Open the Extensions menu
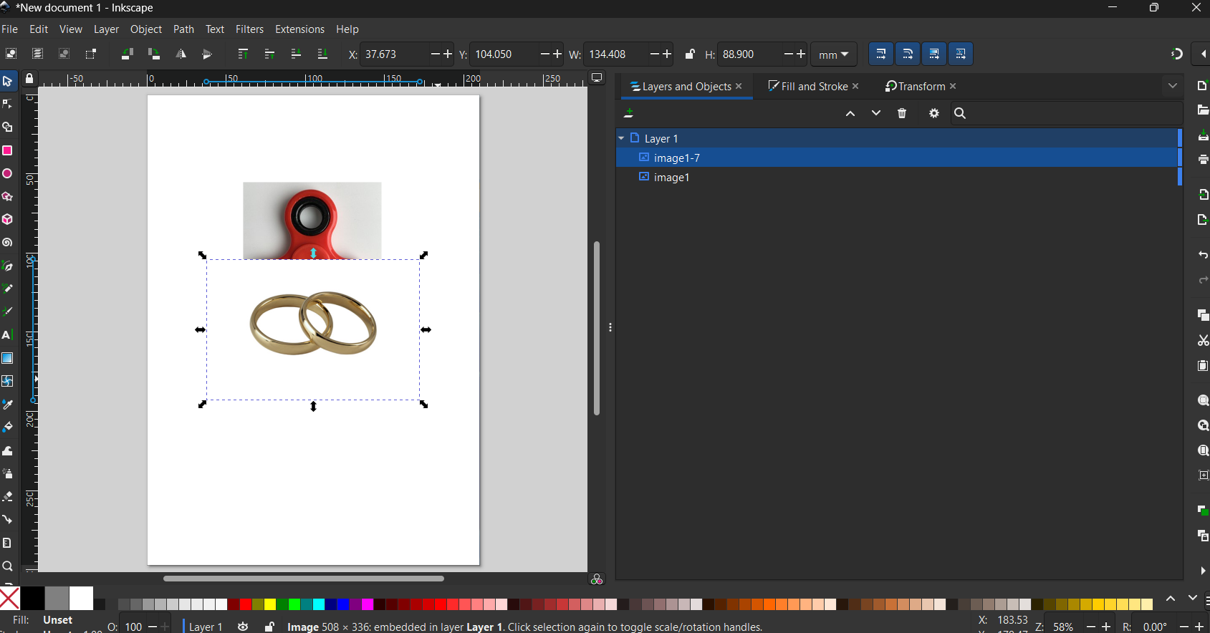Image resolution: width=1210 pixels, height=633 pixels. click(x=299, y=29)
